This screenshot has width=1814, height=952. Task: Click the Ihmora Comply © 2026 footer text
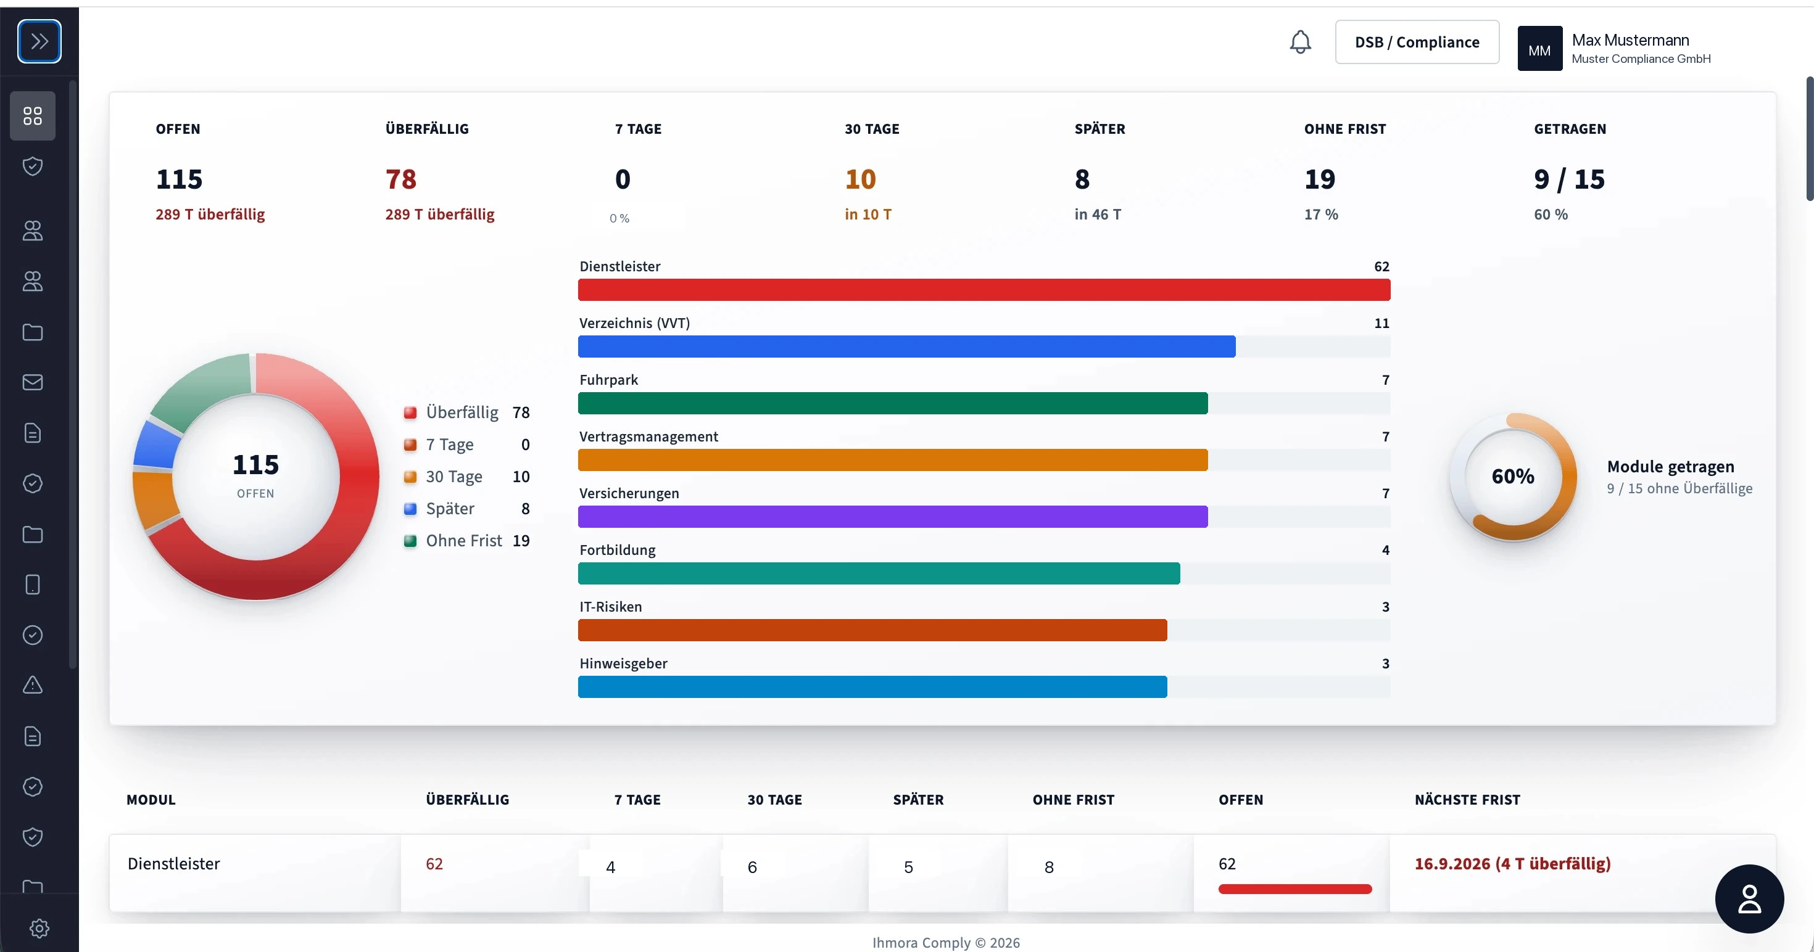[x=946, y=942]
